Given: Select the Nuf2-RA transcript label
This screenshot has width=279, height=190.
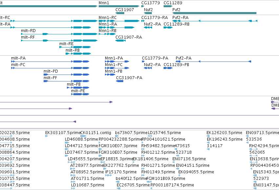Looking at the screenshot, I should 152,24.
